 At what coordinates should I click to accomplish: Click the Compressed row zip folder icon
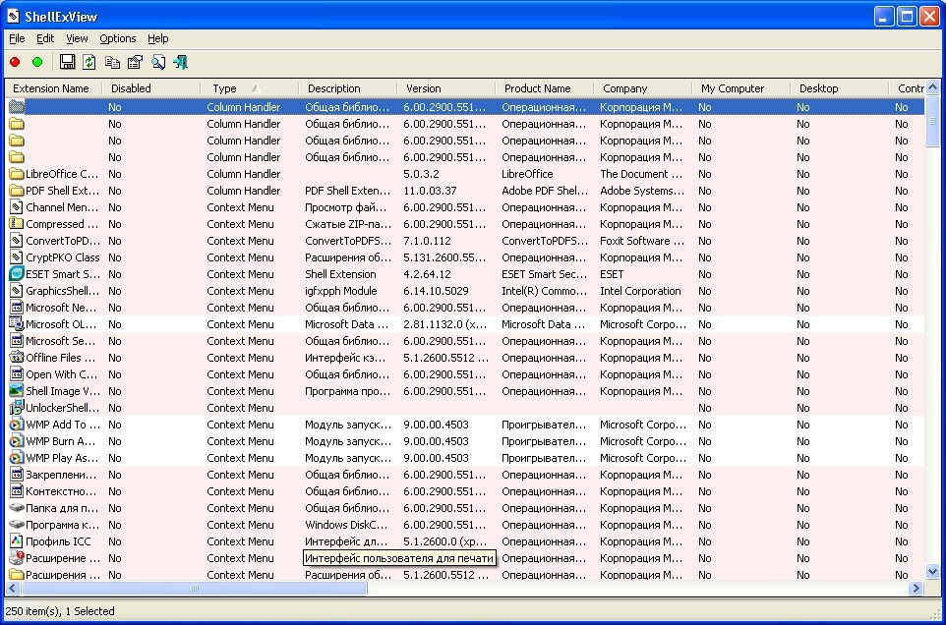click(x=17, y=224)
